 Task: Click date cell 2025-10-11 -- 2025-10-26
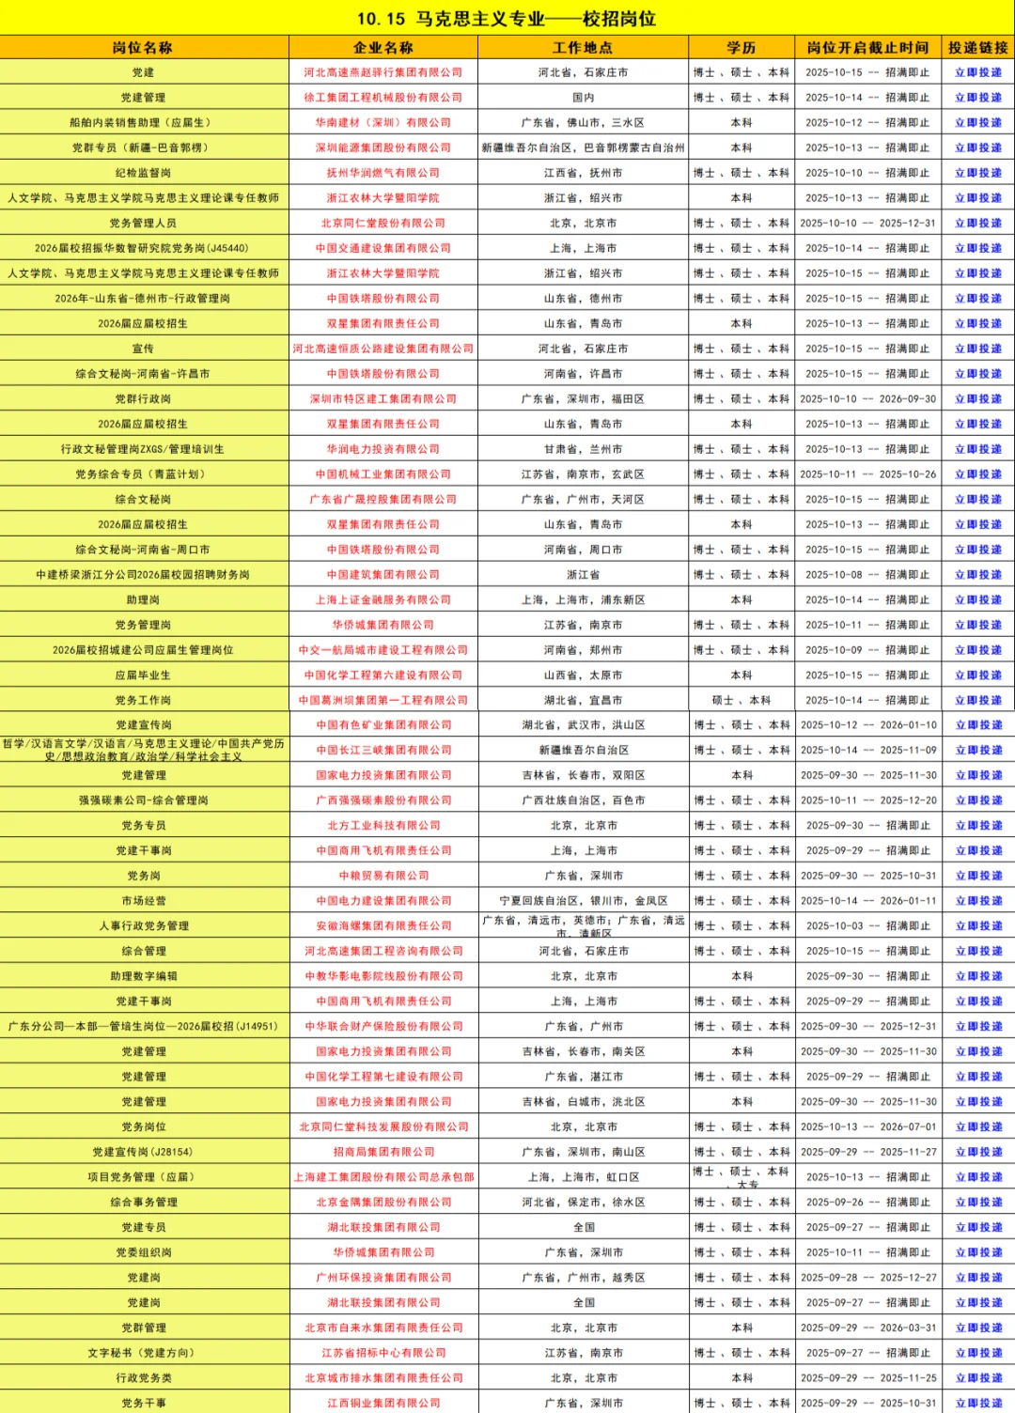867,474
